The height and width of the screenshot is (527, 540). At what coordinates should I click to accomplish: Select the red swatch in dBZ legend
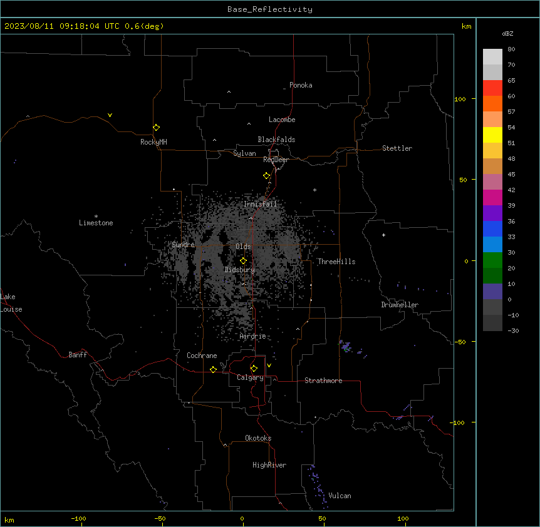tap(492, 88)
